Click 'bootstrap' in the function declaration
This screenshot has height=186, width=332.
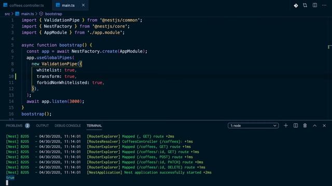71,45
